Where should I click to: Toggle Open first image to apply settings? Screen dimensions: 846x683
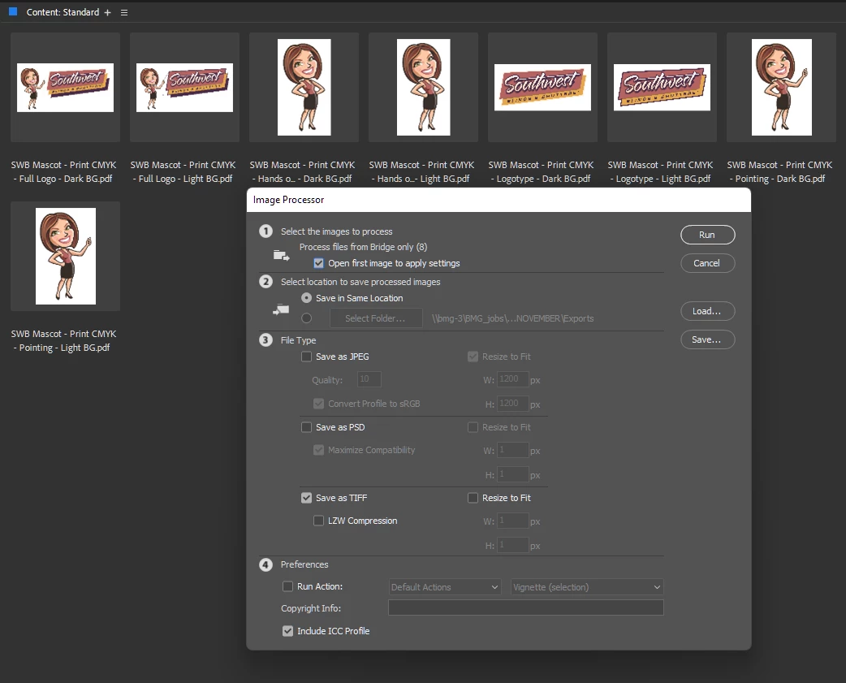pyautogui.click(x=319, y=263)
